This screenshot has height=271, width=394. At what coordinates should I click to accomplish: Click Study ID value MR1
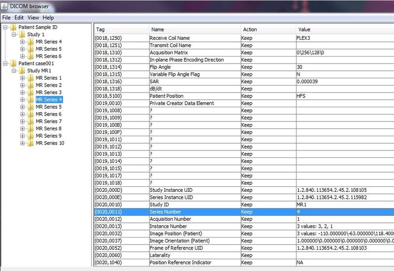345,205
